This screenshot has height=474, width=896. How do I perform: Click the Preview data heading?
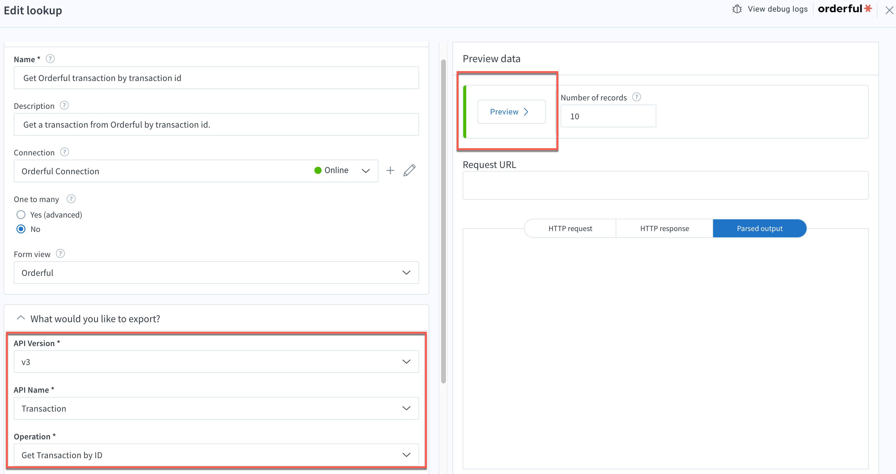pyautogui.click(x=491, y=59)
